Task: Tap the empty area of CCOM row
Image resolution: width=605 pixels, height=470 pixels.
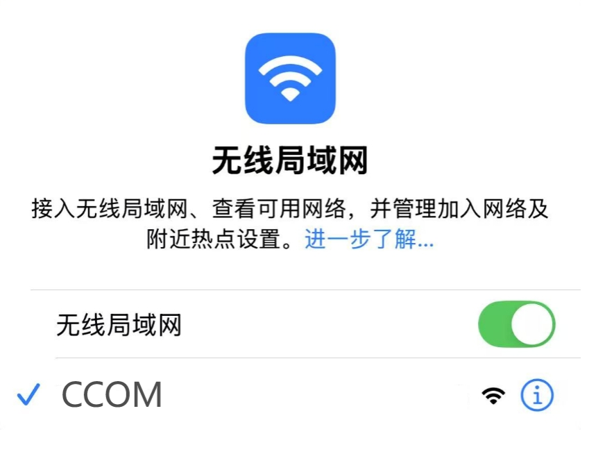Action: point(321,395)
